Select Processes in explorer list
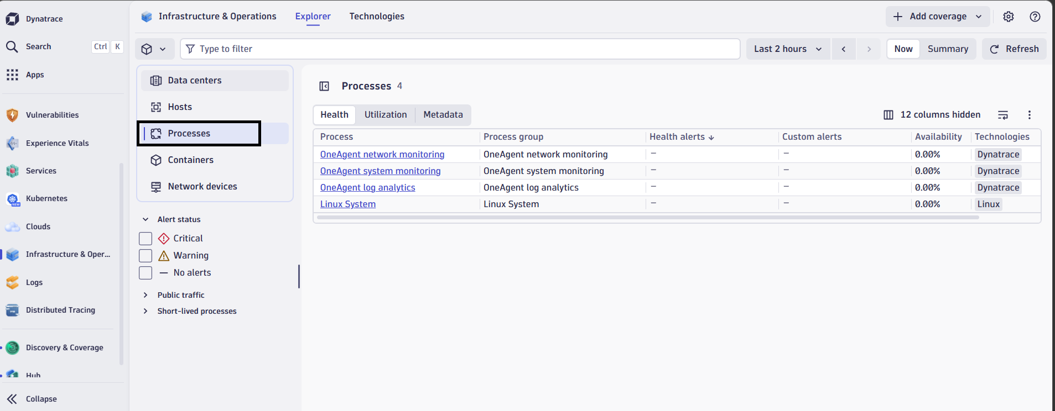Viewport: 1055px width, 411px height. point(215,133)
